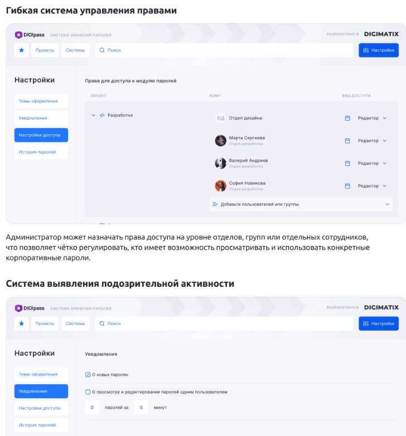Click calendar icon in София Новикова row

(x=347, y=186)
